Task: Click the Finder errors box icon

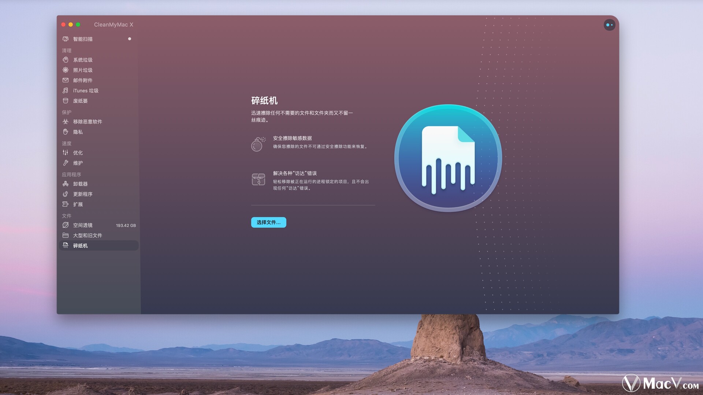Action: tap(258, 179)
